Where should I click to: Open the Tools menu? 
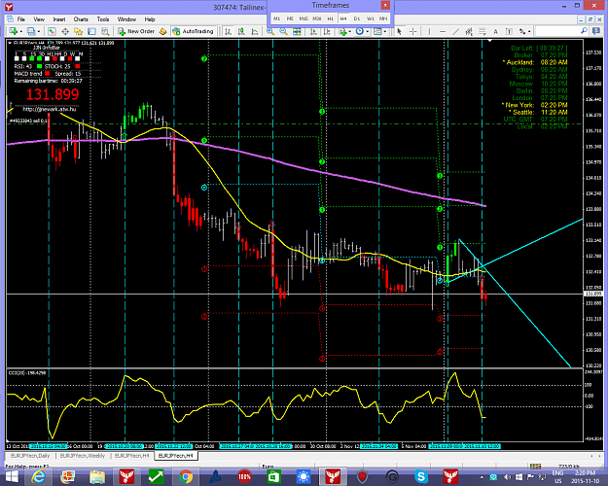(x=103, y=19)
